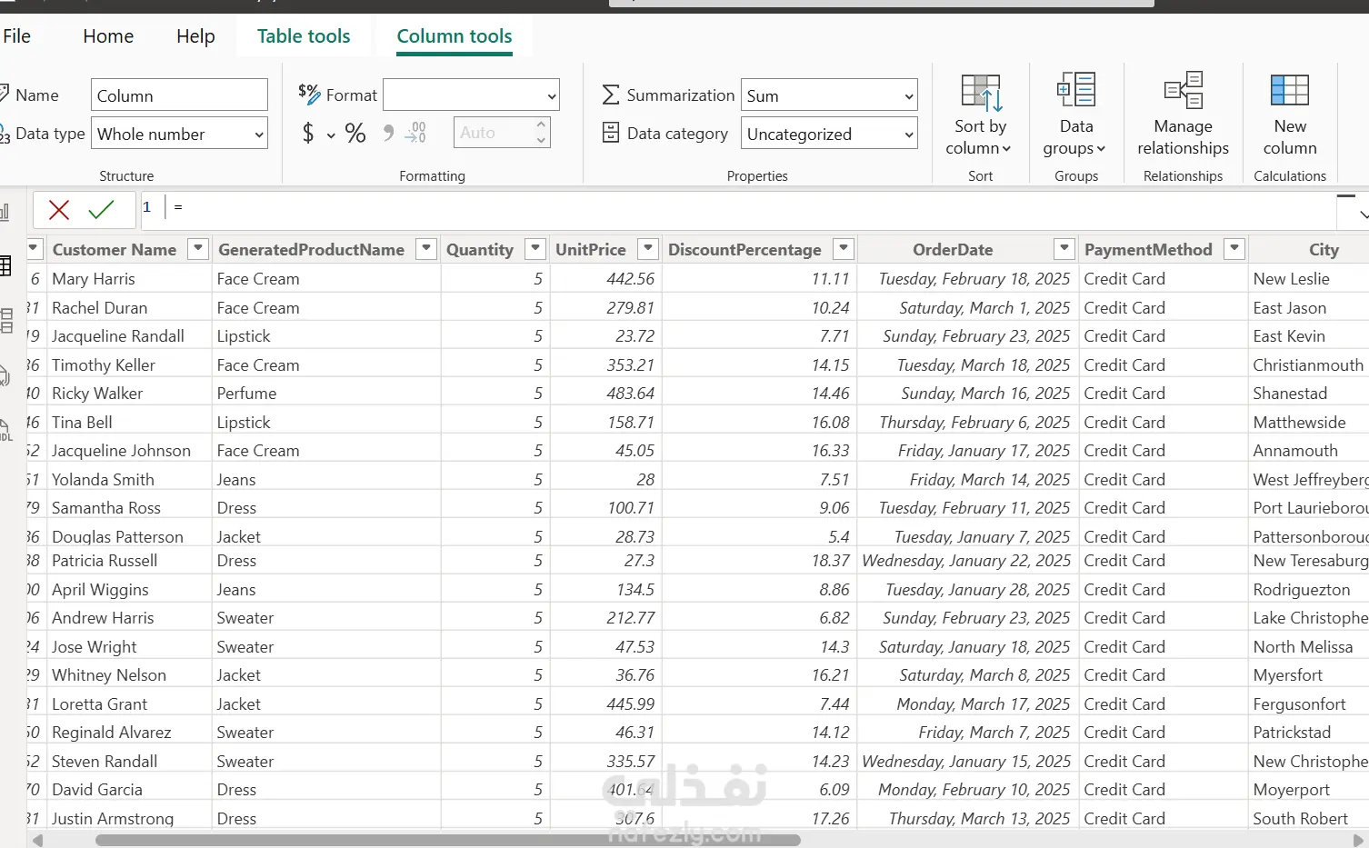Click the horizontal scrollbar thumb
Image resolution: width=1369 pixels, height=848 pixels.
point(448,840)
